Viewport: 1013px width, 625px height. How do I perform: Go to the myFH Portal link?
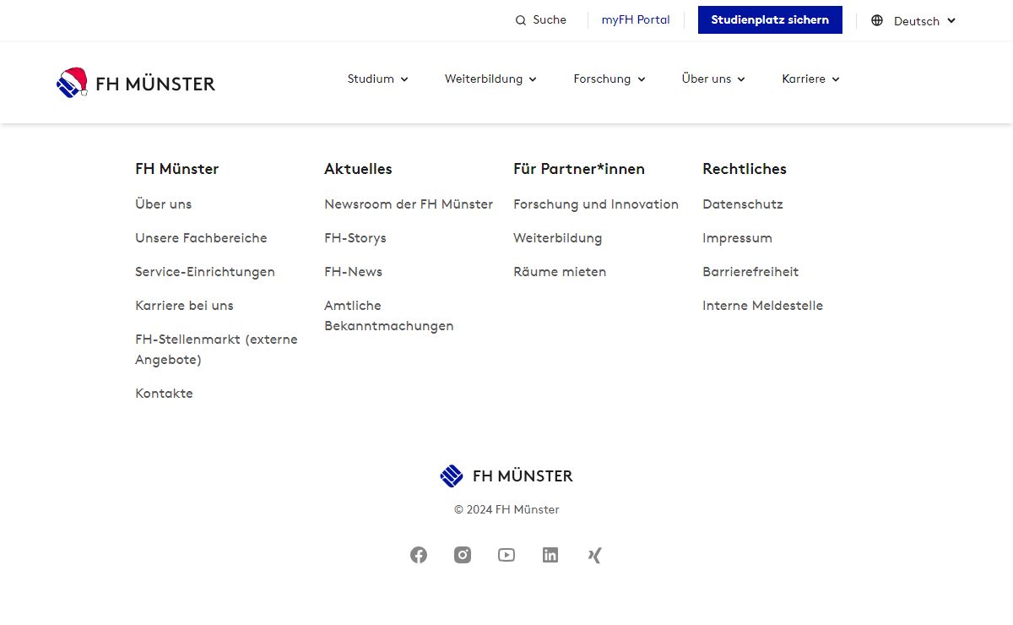(636, 20)
